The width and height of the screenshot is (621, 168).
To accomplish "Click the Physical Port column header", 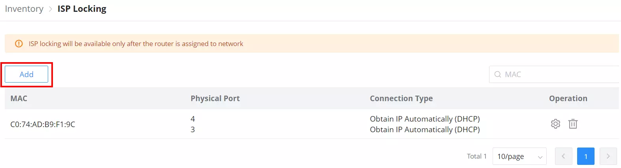I will 215,98.
